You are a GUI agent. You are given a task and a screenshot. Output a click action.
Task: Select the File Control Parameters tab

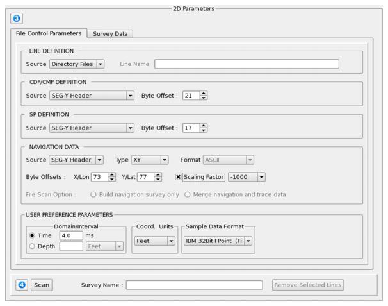pyautogui.click(x=49, y=33)
